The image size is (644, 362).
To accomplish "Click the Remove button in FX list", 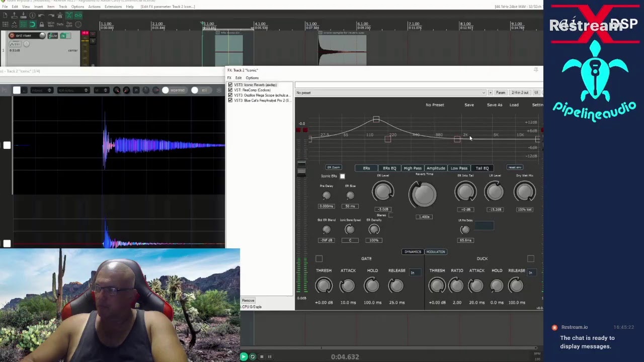I will (248, 300).
